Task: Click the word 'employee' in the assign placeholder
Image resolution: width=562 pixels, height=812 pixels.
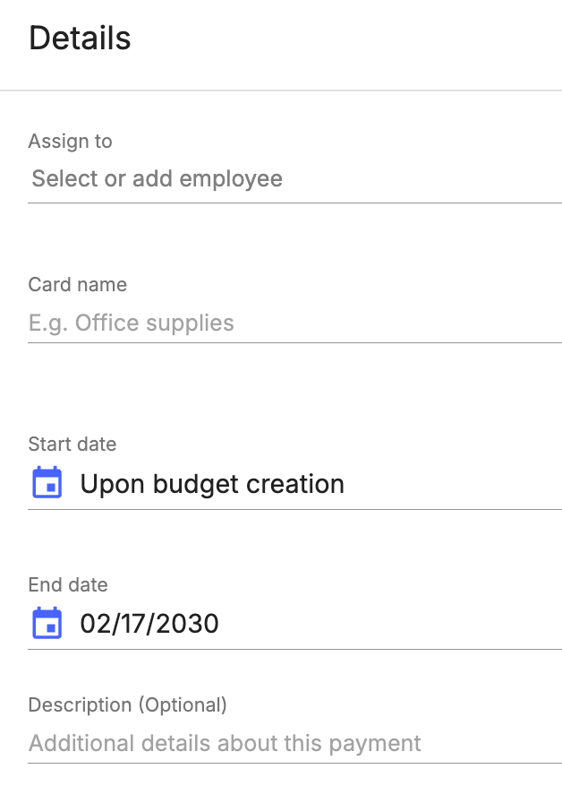Action: (x=231, y=179)
